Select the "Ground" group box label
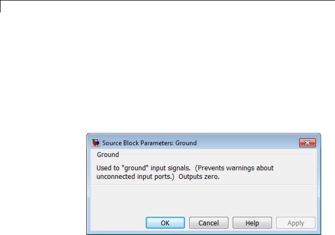 click(108, 155)
